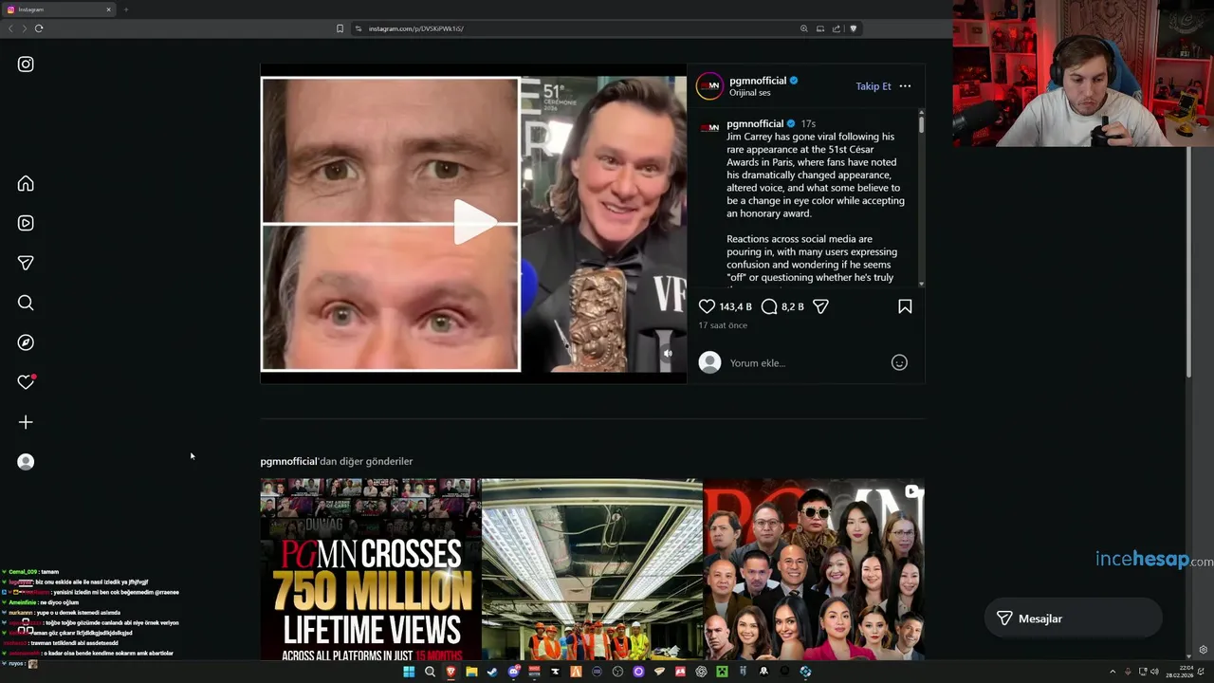Click Takip Et follow button
The width and height of the screenshot is (1214, 683).
tap(874, 86)
